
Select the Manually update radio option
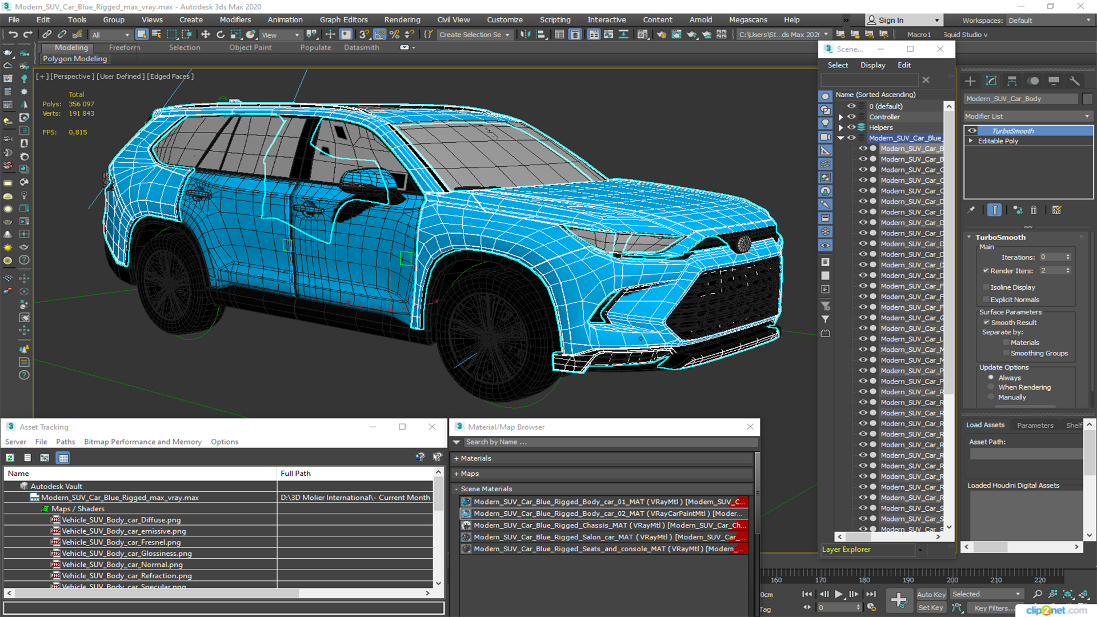click(x=991, y=398)
